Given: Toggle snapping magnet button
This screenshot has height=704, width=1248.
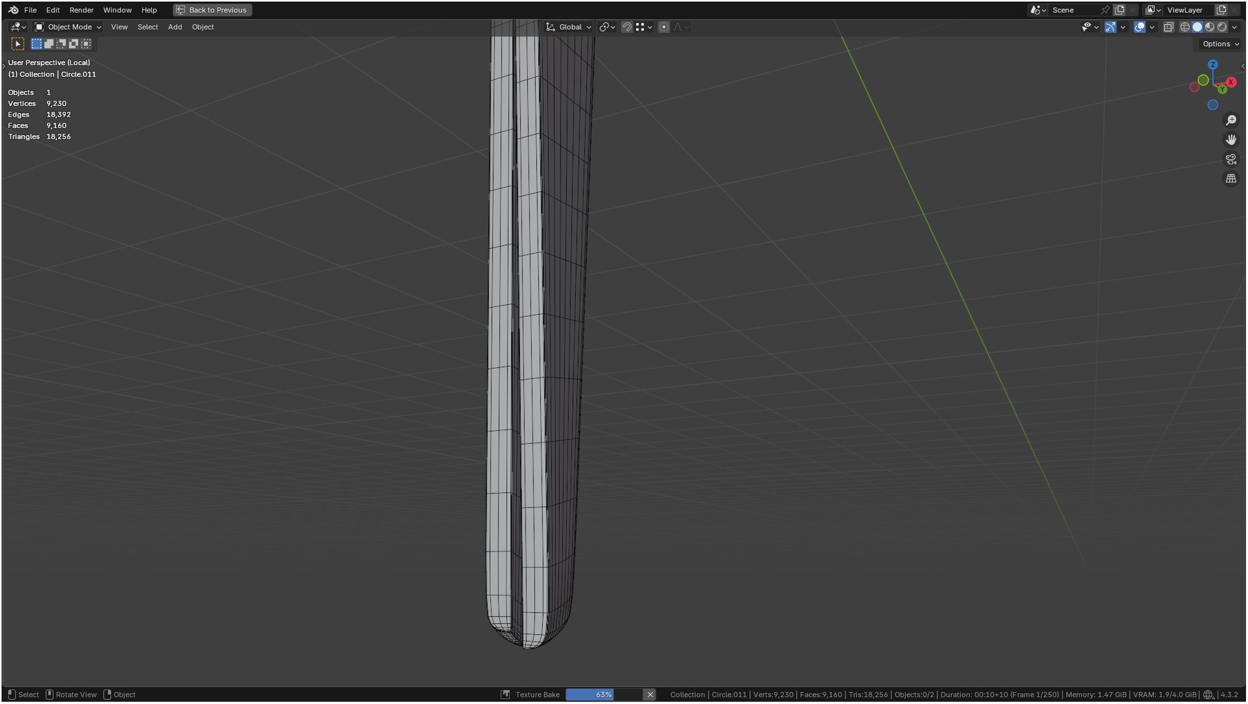Looking at the screenshot, I should (626, 27).
